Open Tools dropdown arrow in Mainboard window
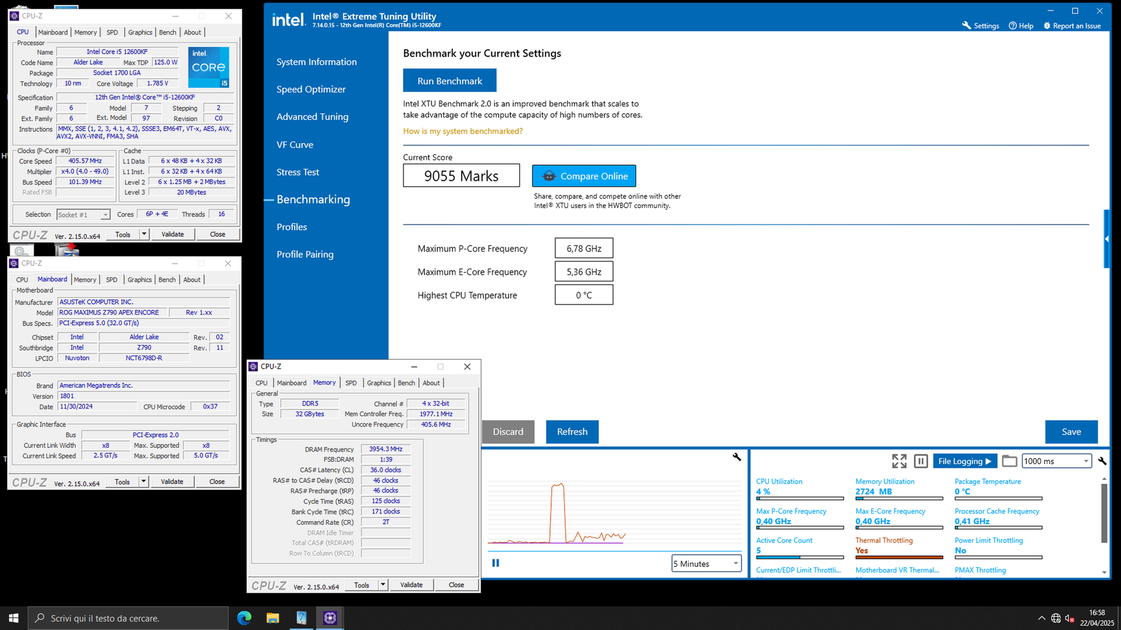1121x630 pixels. click(144, 482)
